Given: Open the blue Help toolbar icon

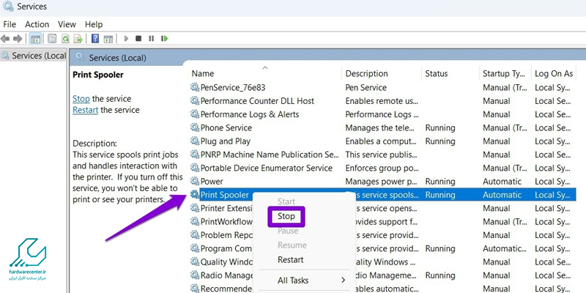Looking at the screenshot, I should click(x=94, y=38).
